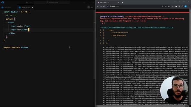The width and height of the screenshot is (191, 107).
Task: View site information for localhost
Action: pos(108,6)
